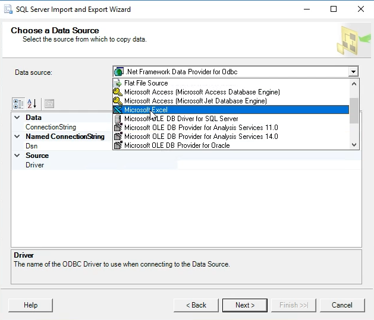
Task: Collapse the Named ConnectionString category
Action: point(17,137)
